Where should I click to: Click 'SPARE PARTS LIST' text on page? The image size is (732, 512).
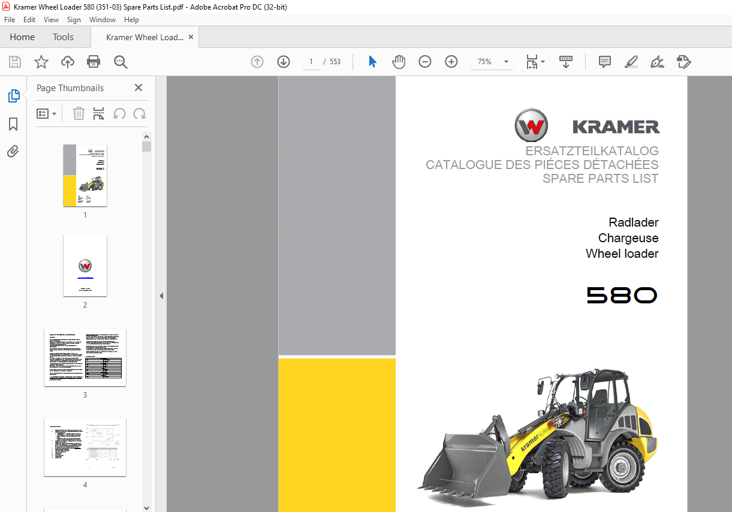[x=601, y=179]
